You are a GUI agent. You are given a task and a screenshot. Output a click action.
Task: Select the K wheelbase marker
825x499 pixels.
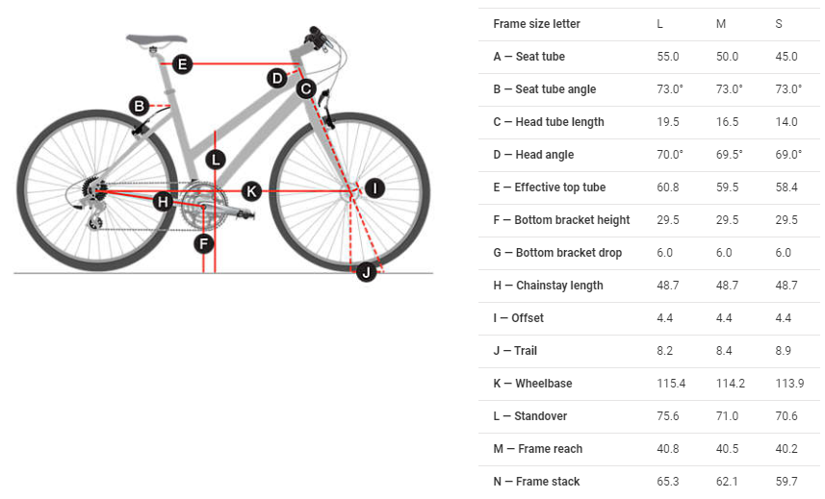point(251,190)
